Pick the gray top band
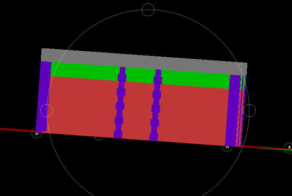The height and width of the screenshot is (196, 292). pos(144,62)
